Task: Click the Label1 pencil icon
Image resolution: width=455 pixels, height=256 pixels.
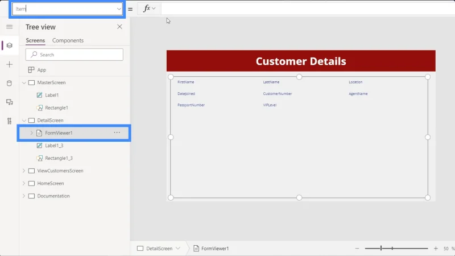Action: coord(39,95)
